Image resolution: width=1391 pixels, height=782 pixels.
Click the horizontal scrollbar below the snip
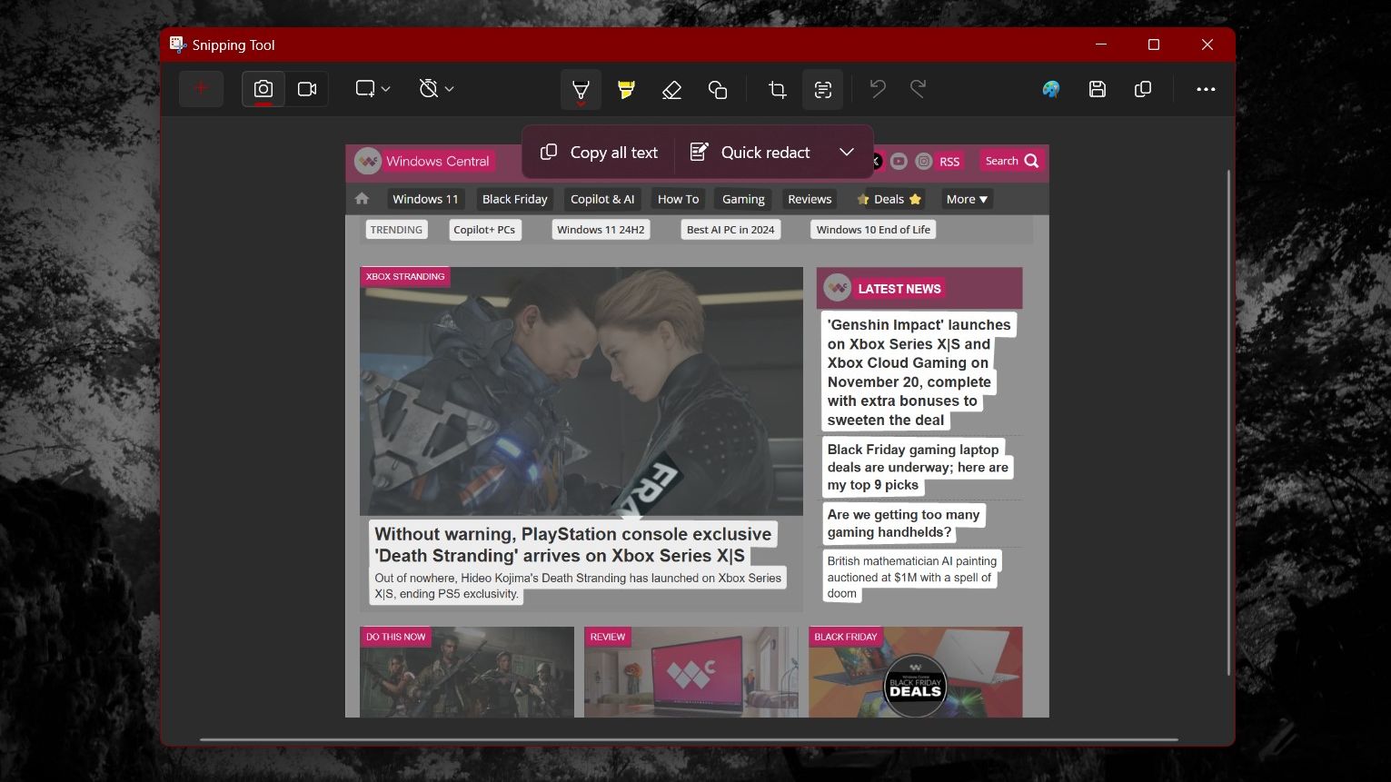pyautogui.click(x=689, y=739)
